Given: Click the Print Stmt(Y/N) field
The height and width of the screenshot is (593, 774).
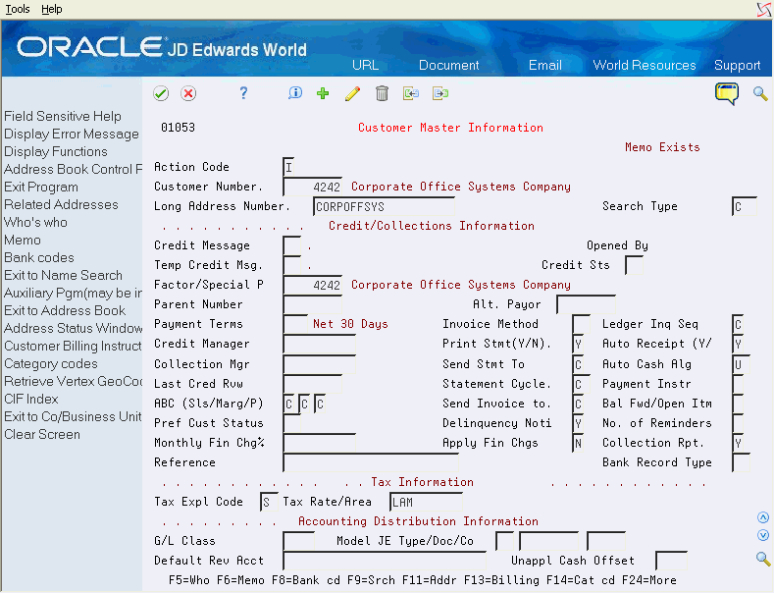Looking at the screenshot, I should [x=578, y=344].
